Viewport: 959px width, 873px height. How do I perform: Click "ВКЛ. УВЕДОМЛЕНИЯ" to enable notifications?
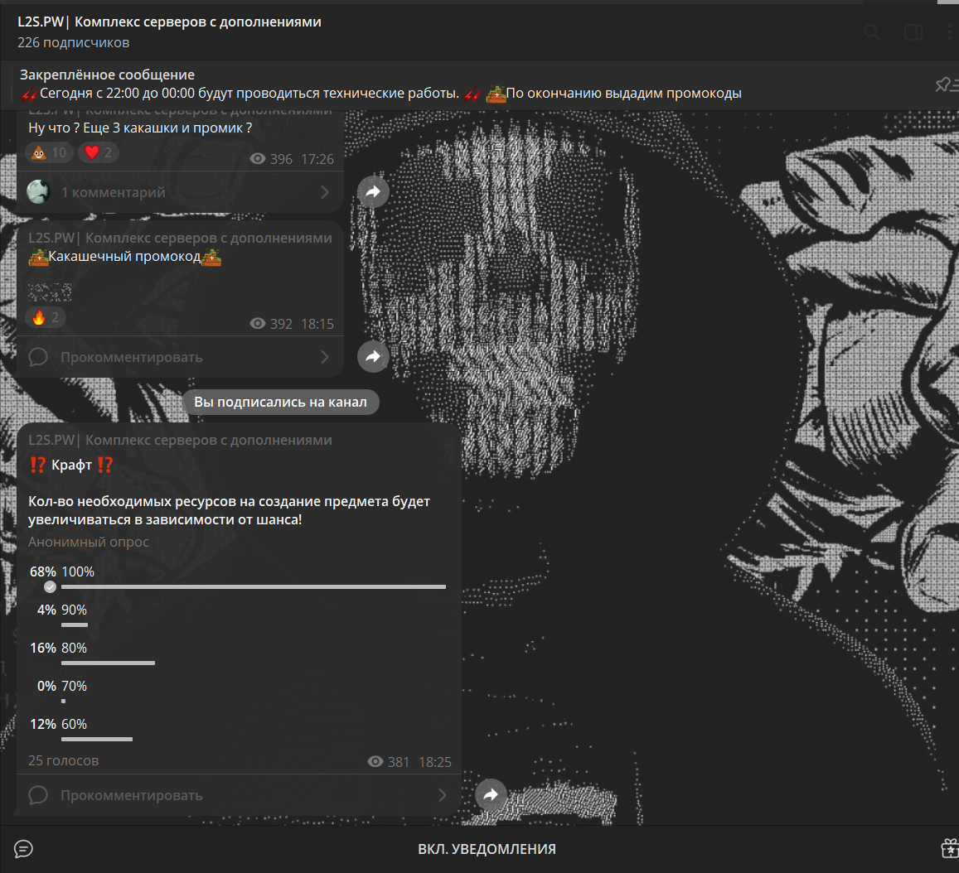click(487, 849)
